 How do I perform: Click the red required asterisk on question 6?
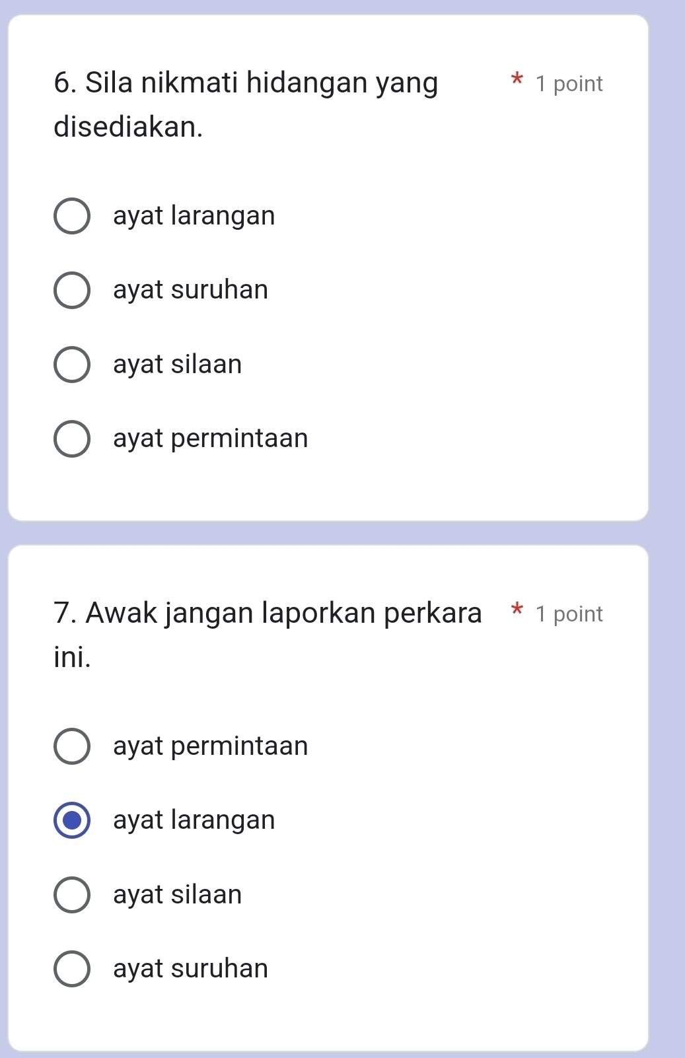(x=517, y=82)
